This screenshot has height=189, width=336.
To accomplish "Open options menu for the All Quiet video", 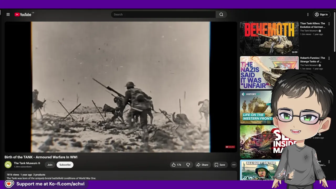I will (329, 162).
